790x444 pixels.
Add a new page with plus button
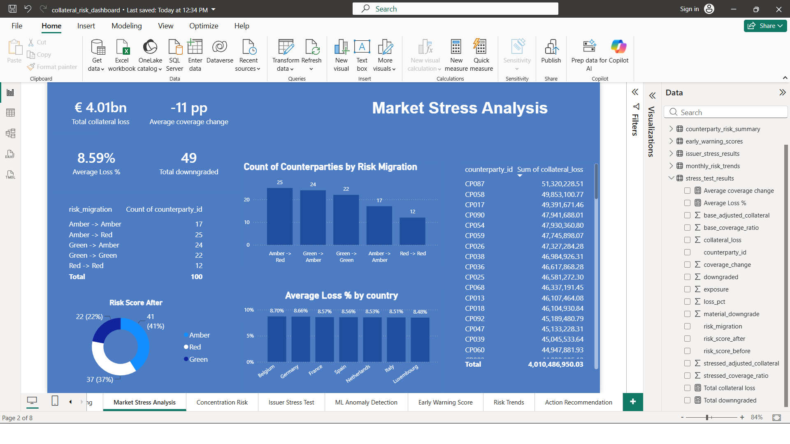(x=633, y=402)
